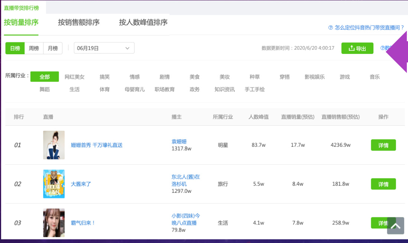
Task: Click the 直播销量(预估) column header
Action: click(x=298, y=117)
